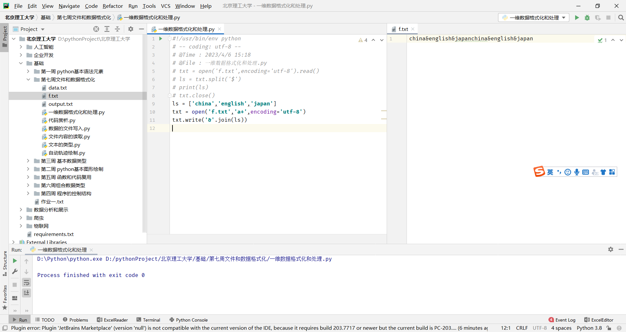
Task: Go to previous highlighted error in editor
Action: [373, 40]
